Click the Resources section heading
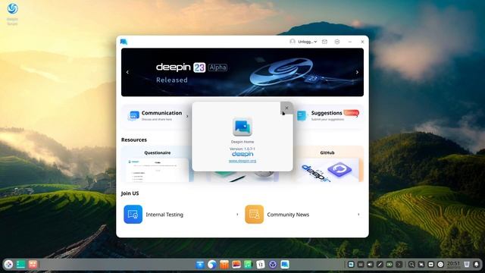The height and width of the screenshot is (273, 485). point(134,140)
